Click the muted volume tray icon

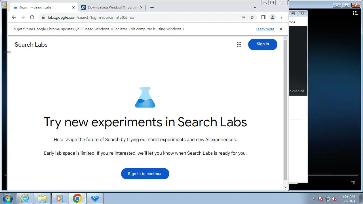334,199
